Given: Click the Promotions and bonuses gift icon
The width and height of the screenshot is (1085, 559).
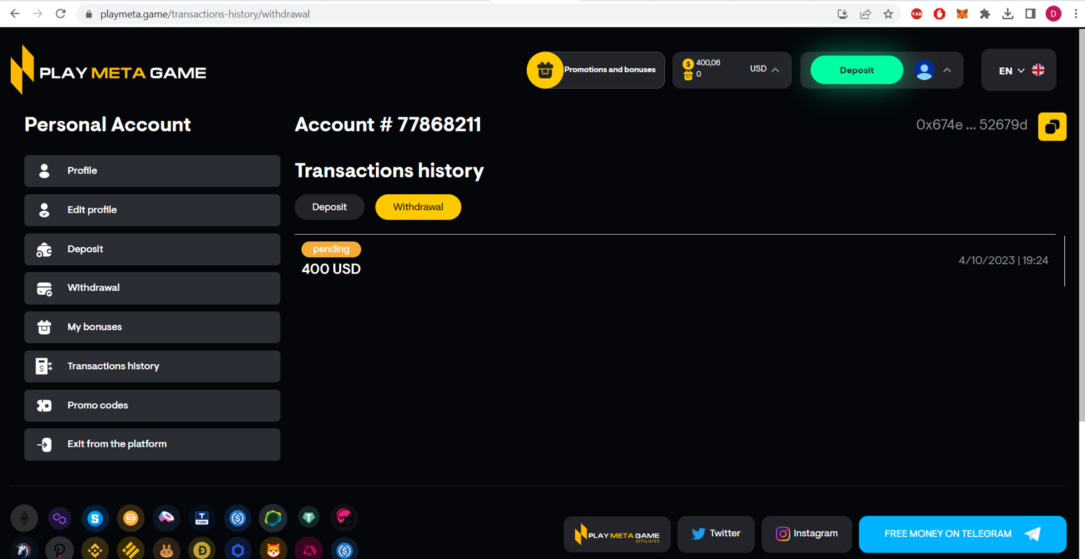Looking at the screenshot, I should (x=545, y=70).
